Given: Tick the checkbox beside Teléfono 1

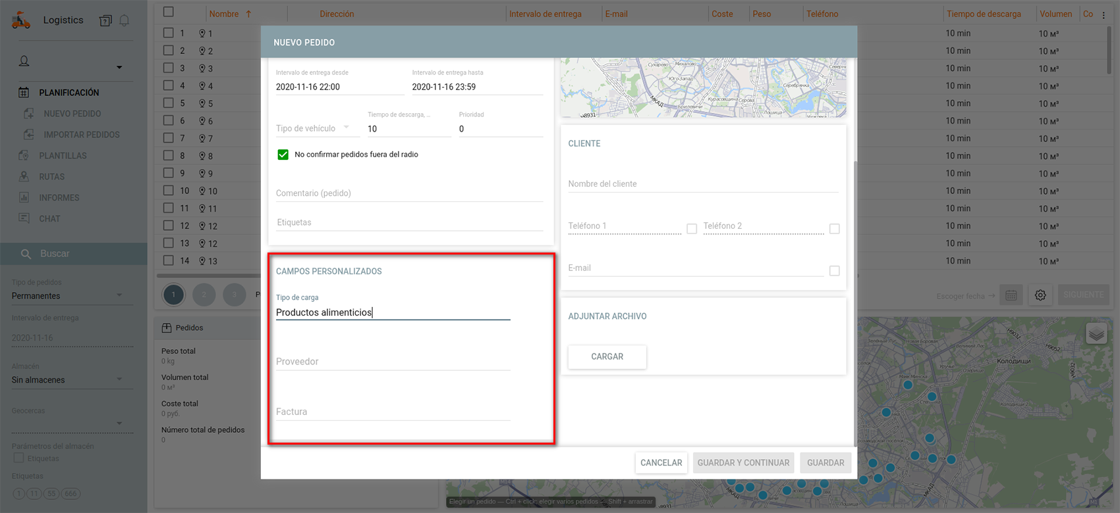Looking at the screenshot, I should [692, 229].
